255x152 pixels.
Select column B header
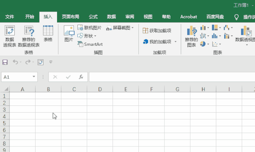(x=48, y=89)
